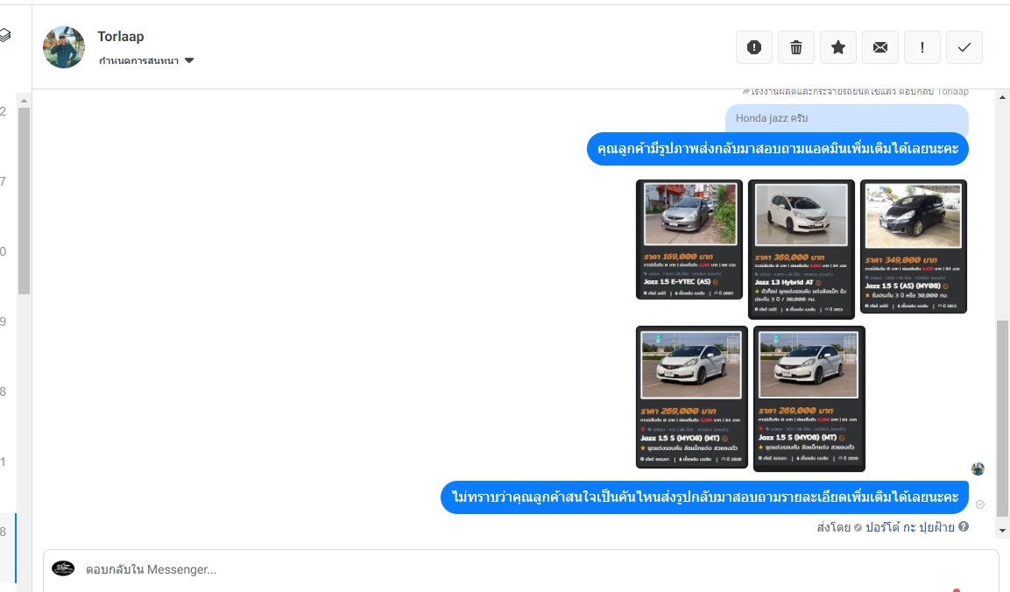The image size is (1010, 592).
Task: Flag conversation as priority with exclamation mark
Action: click(922, 47)
